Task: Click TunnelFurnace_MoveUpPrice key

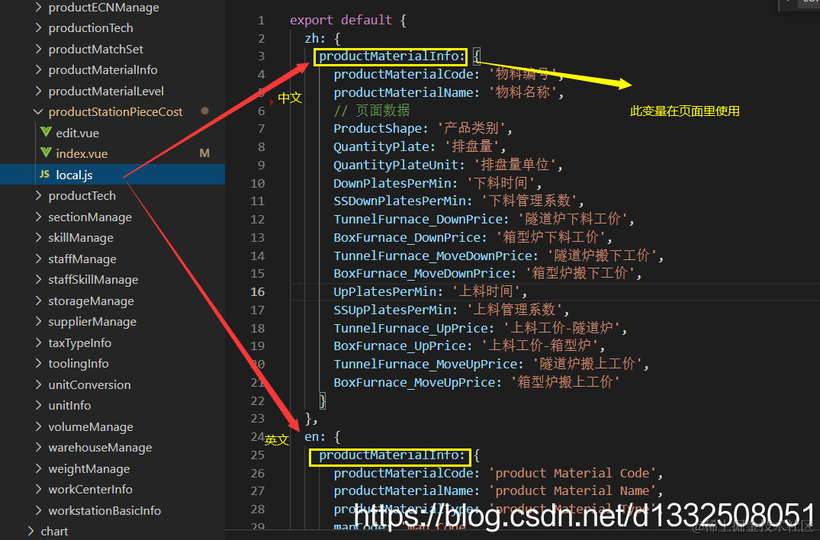Action: [x=428, y=365]
